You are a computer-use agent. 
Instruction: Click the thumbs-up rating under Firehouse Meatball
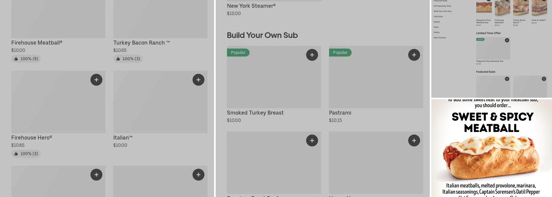[x=26, y=59]
